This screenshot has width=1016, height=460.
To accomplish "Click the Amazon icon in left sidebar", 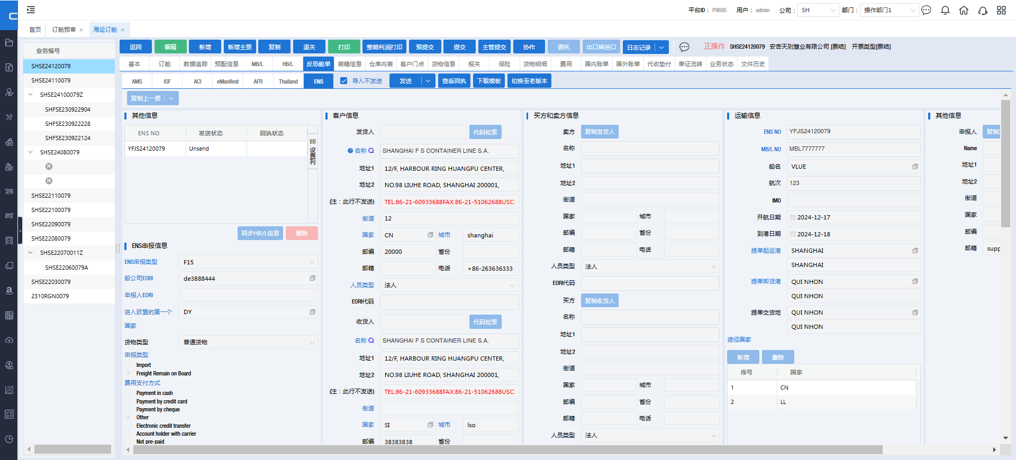I will [x=9, y=290].
